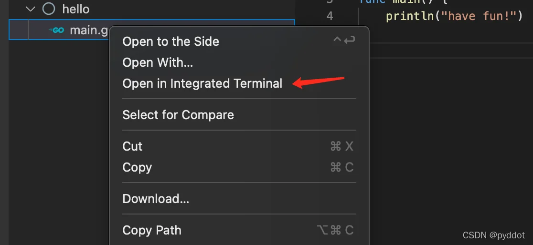Click the Cmd X shortcut label
This screenshot has height=245, width=533.
click(342, 147)
